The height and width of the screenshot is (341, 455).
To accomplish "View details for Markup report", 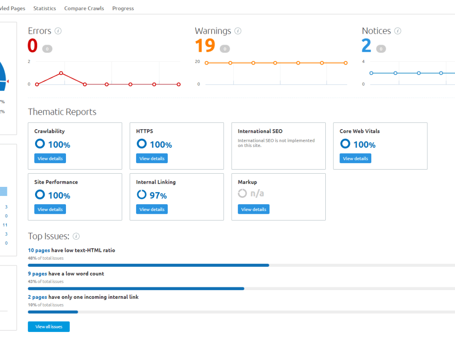I will 253,209.
